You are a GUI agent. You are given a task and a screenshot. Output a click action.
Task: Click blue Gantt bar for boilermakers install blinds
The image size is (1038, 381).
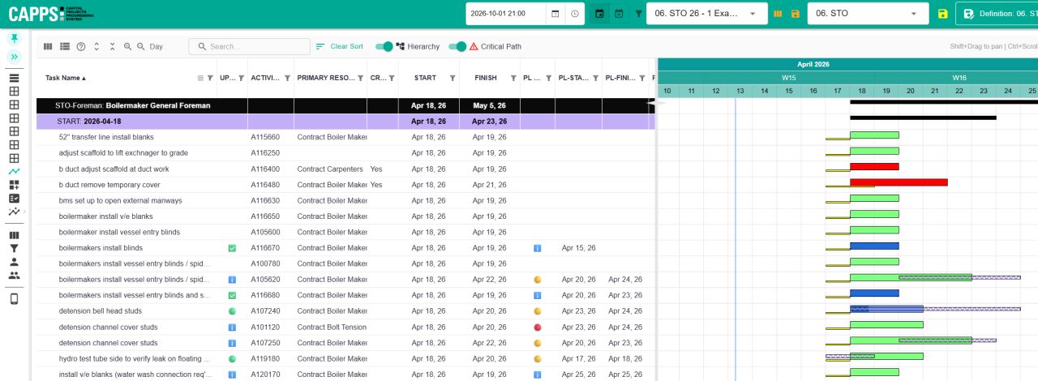point(874,246)
